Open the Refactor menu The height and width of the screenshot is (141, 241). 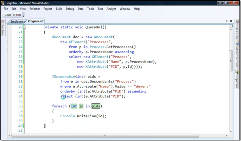35,9
